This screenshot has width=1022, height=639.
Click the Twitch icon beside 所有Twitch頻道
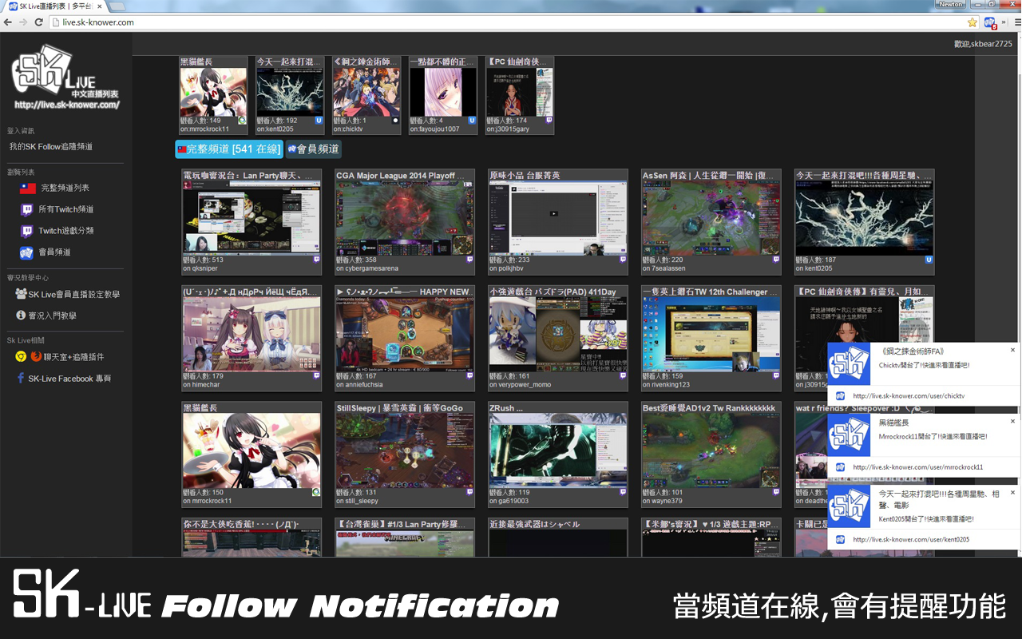click(x=26, y=209)
